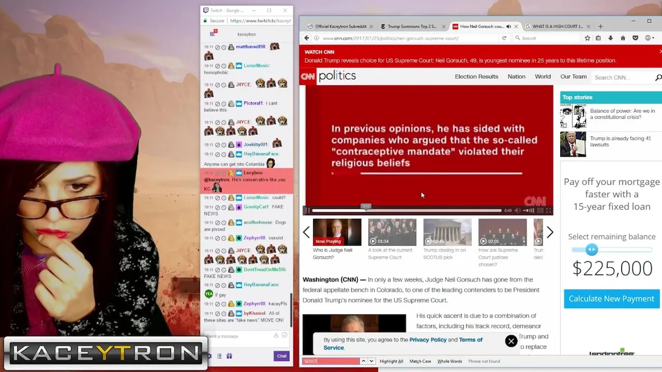Open Firefox bookmarks list icon
This screenshot has width=662, height=372.
coord(598,38)
